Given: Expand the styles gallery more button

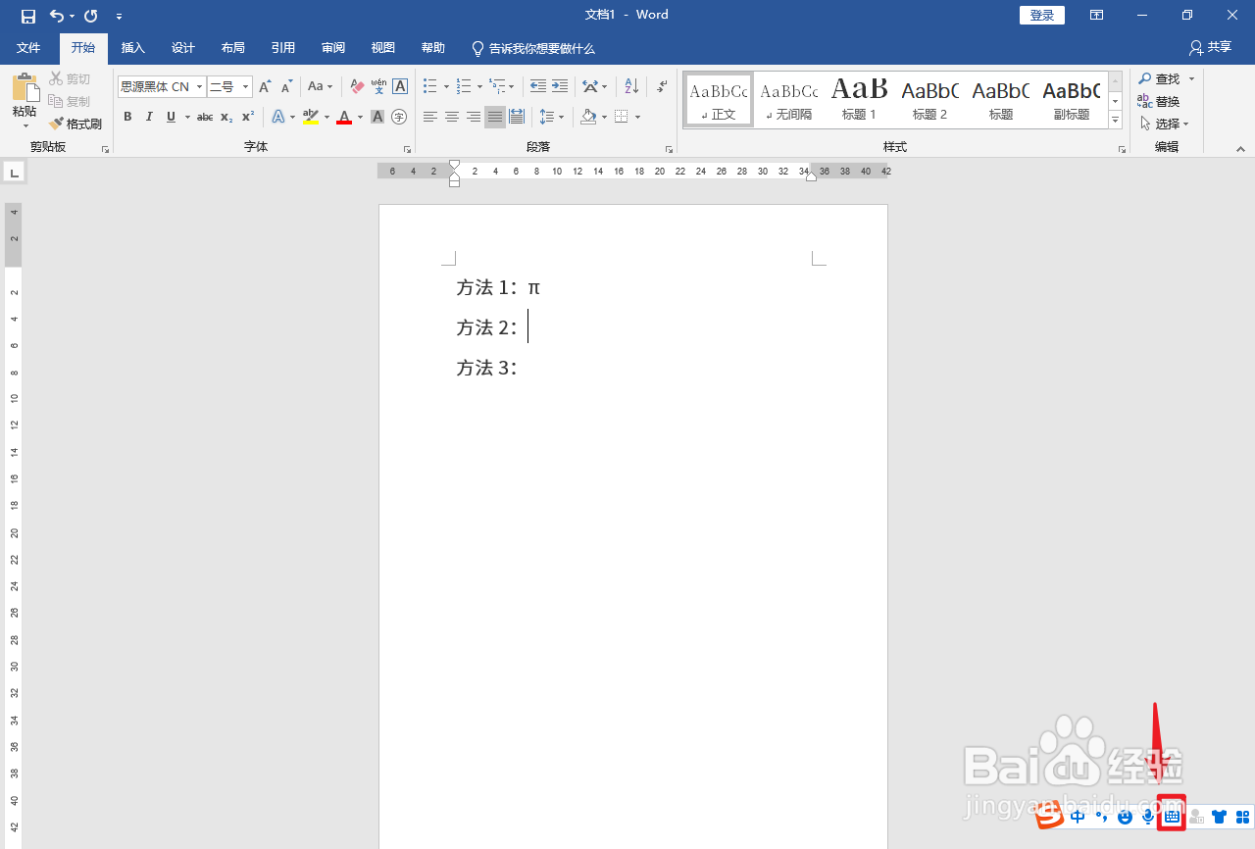Looking at the screenshot, I should [1115, 120].
